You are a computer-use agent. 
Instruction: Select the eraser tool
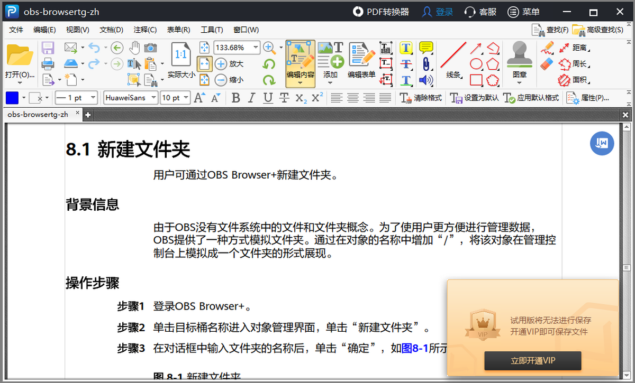(547, 64)
